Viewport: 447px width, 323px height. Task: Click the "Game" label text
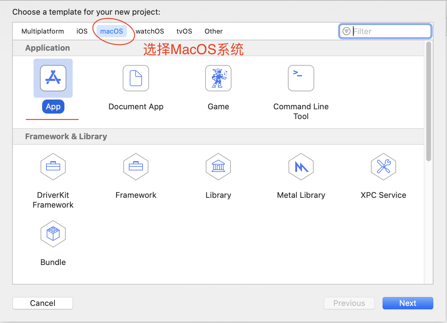click(218, 107)
